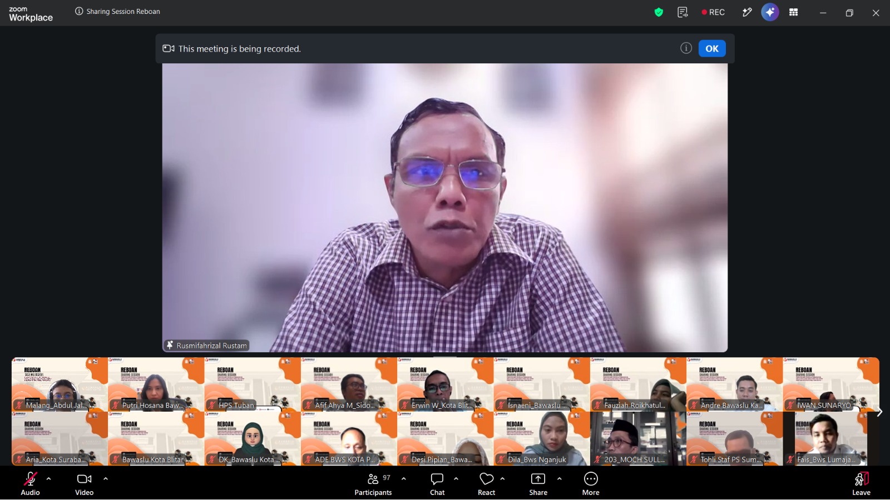Expand the arrow next to Participants

pyautogui.click(x=404, y=478)
